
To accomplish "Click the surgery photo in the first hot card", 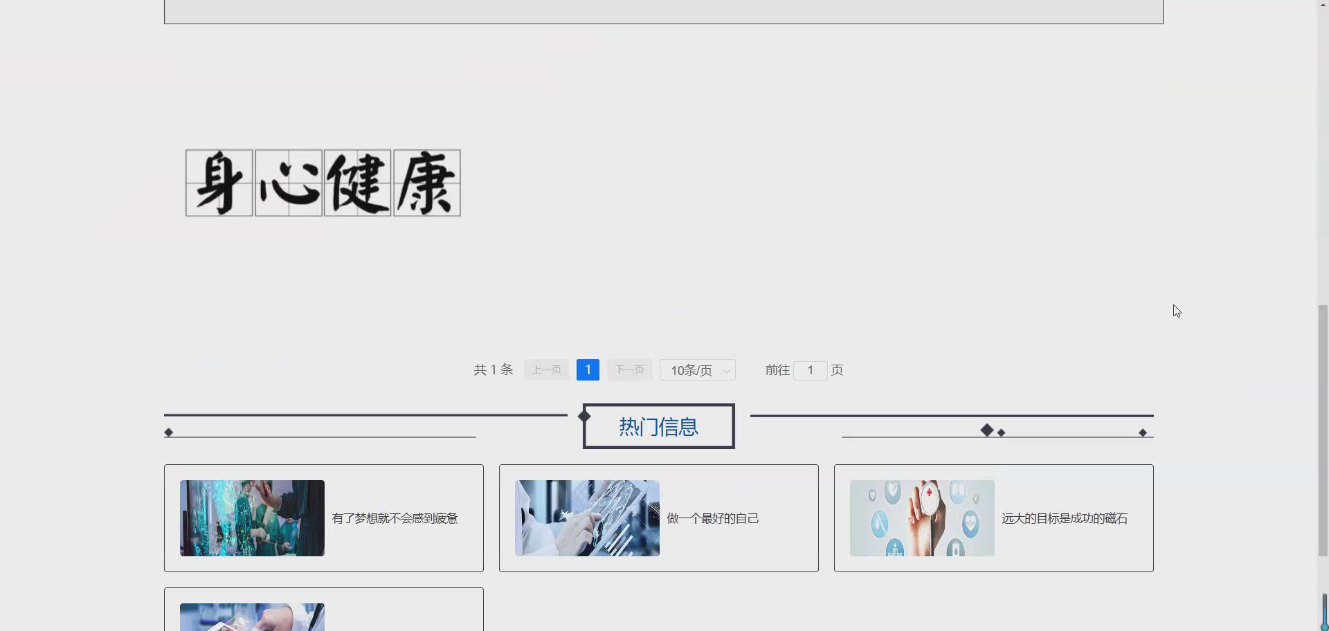I will pos(251,518).
